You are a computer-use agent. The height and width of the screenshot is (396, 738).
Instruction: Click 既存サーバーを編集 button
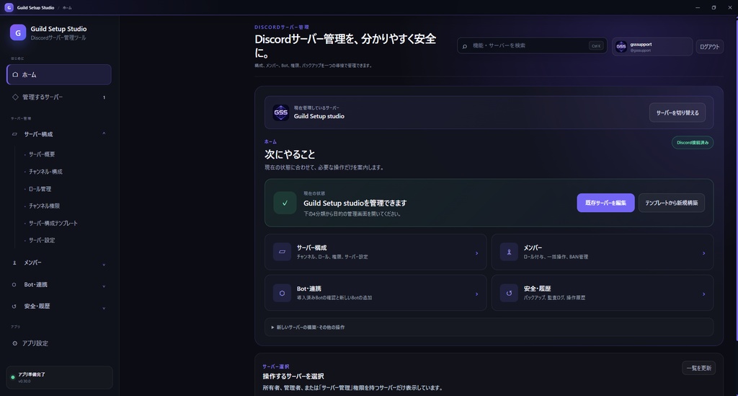click(605, 203)
